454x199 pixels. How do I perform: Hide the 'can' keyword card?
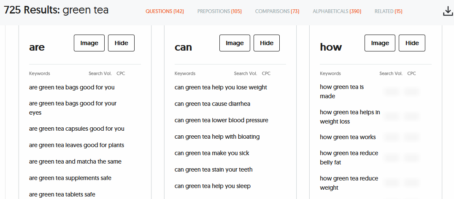pos(267,43)
